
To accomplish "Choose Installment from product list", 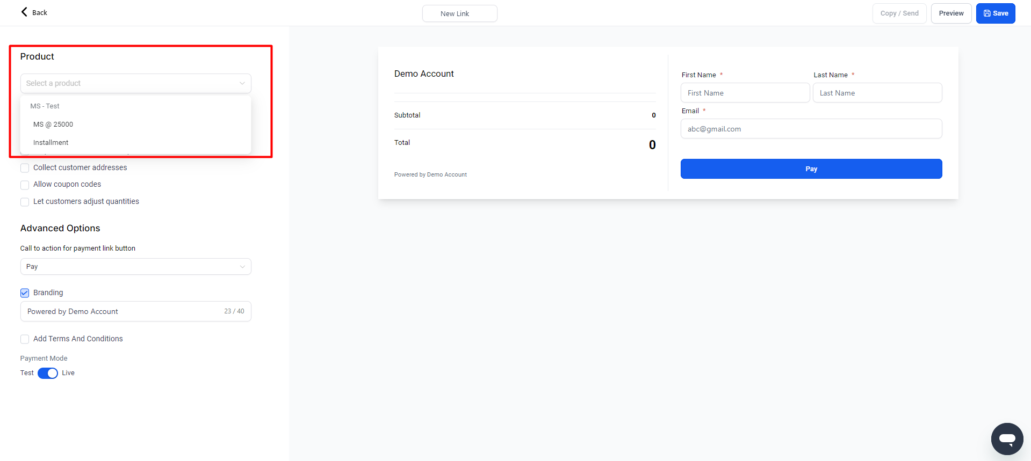I will [x=51, y=143].
